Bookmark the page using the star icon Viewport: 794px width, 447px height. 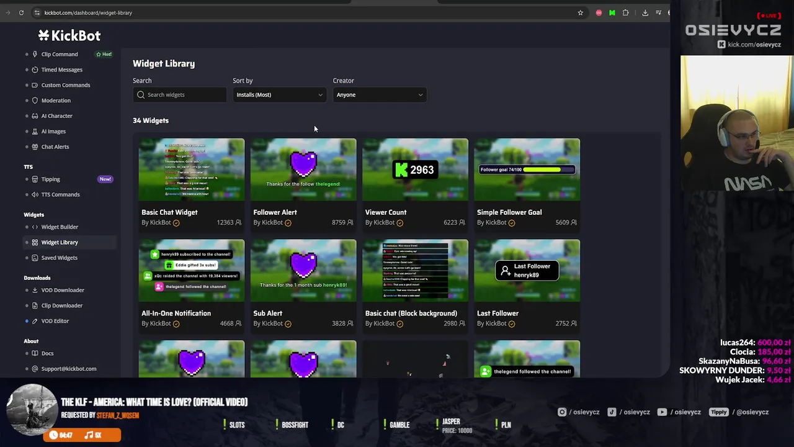(x=581, y=12)
